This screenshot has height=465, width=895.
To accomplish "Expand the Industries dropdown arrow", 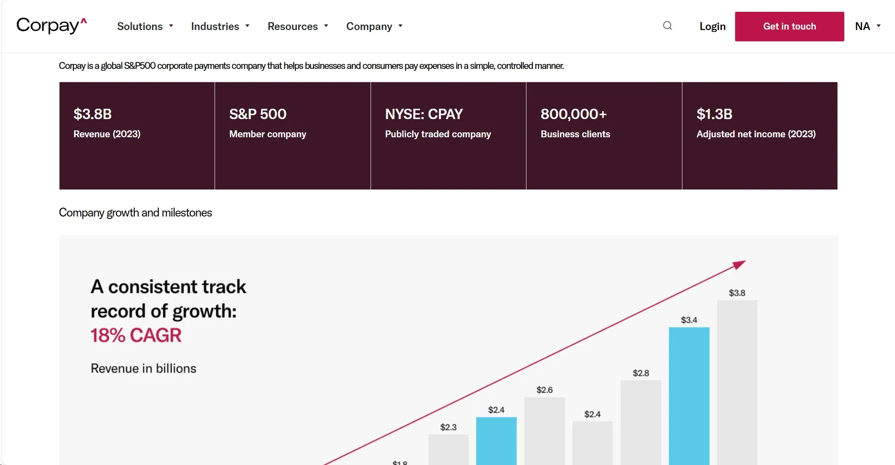I will (247, 26).
